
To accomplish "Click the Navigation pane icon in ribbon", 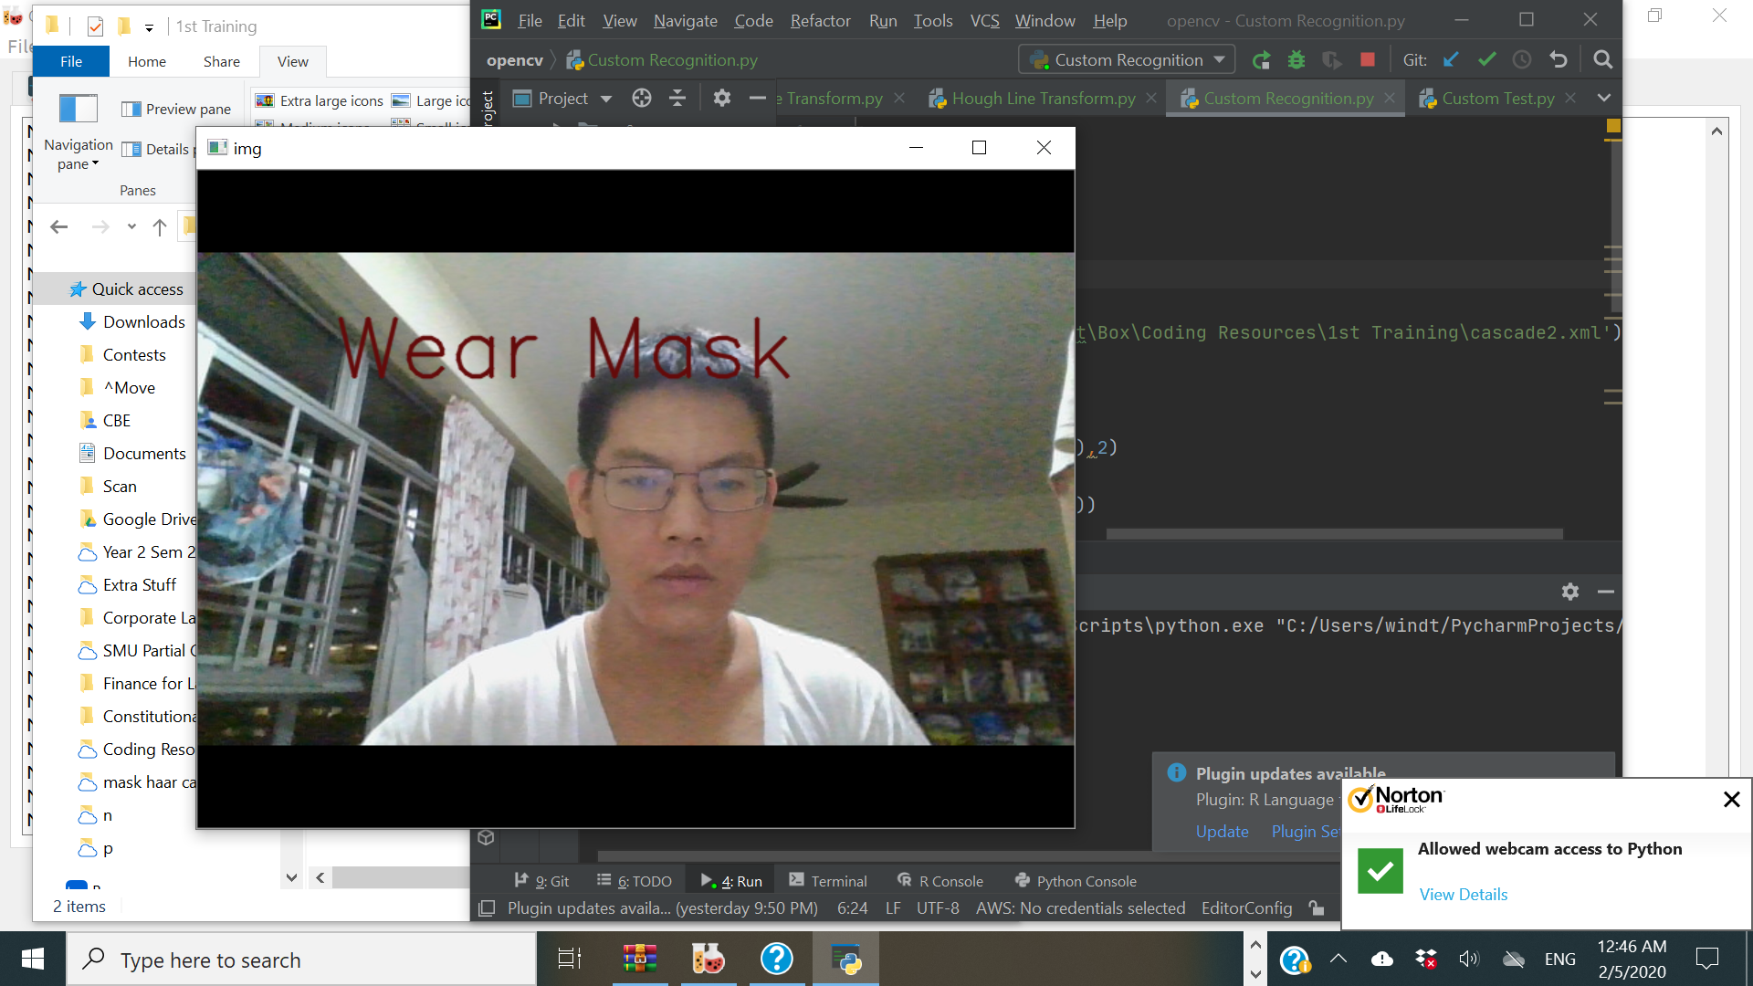I will tap(79, 109).
